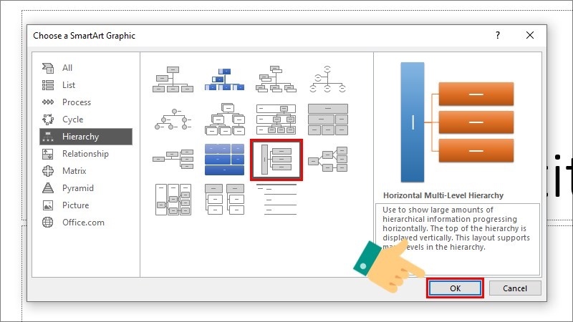
Task: Choose the Picture Organization Chart layout
Action: [224, 79]
